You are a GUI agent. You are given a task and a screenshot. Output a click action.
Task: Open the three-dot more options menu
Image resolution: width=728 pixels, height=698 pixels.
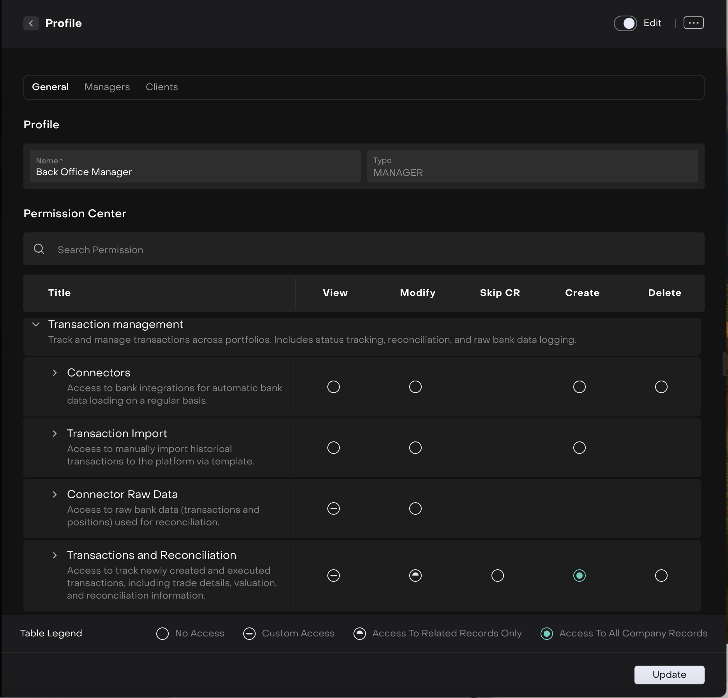coord(693,23)
